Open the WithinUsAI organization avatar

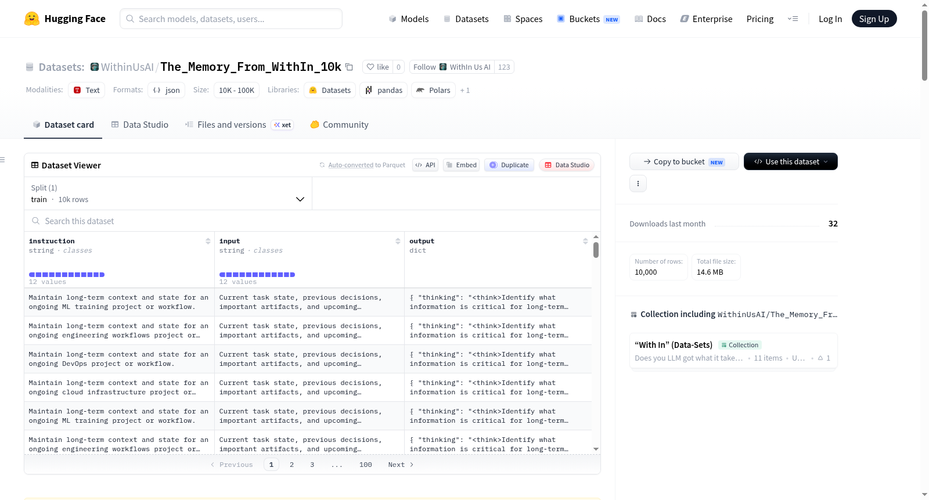click(95, 67)
